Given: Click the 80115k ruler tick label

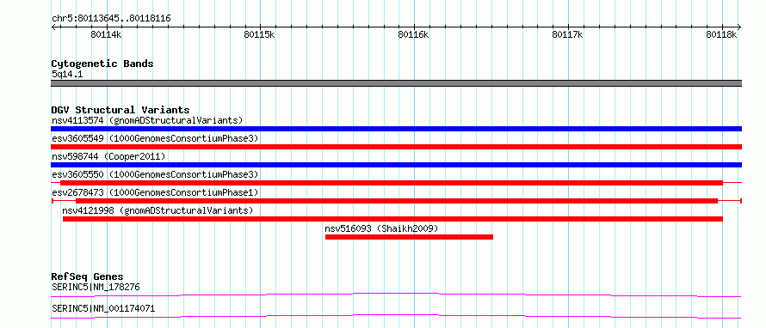Looking at the screenshot, I should [260, 34].
